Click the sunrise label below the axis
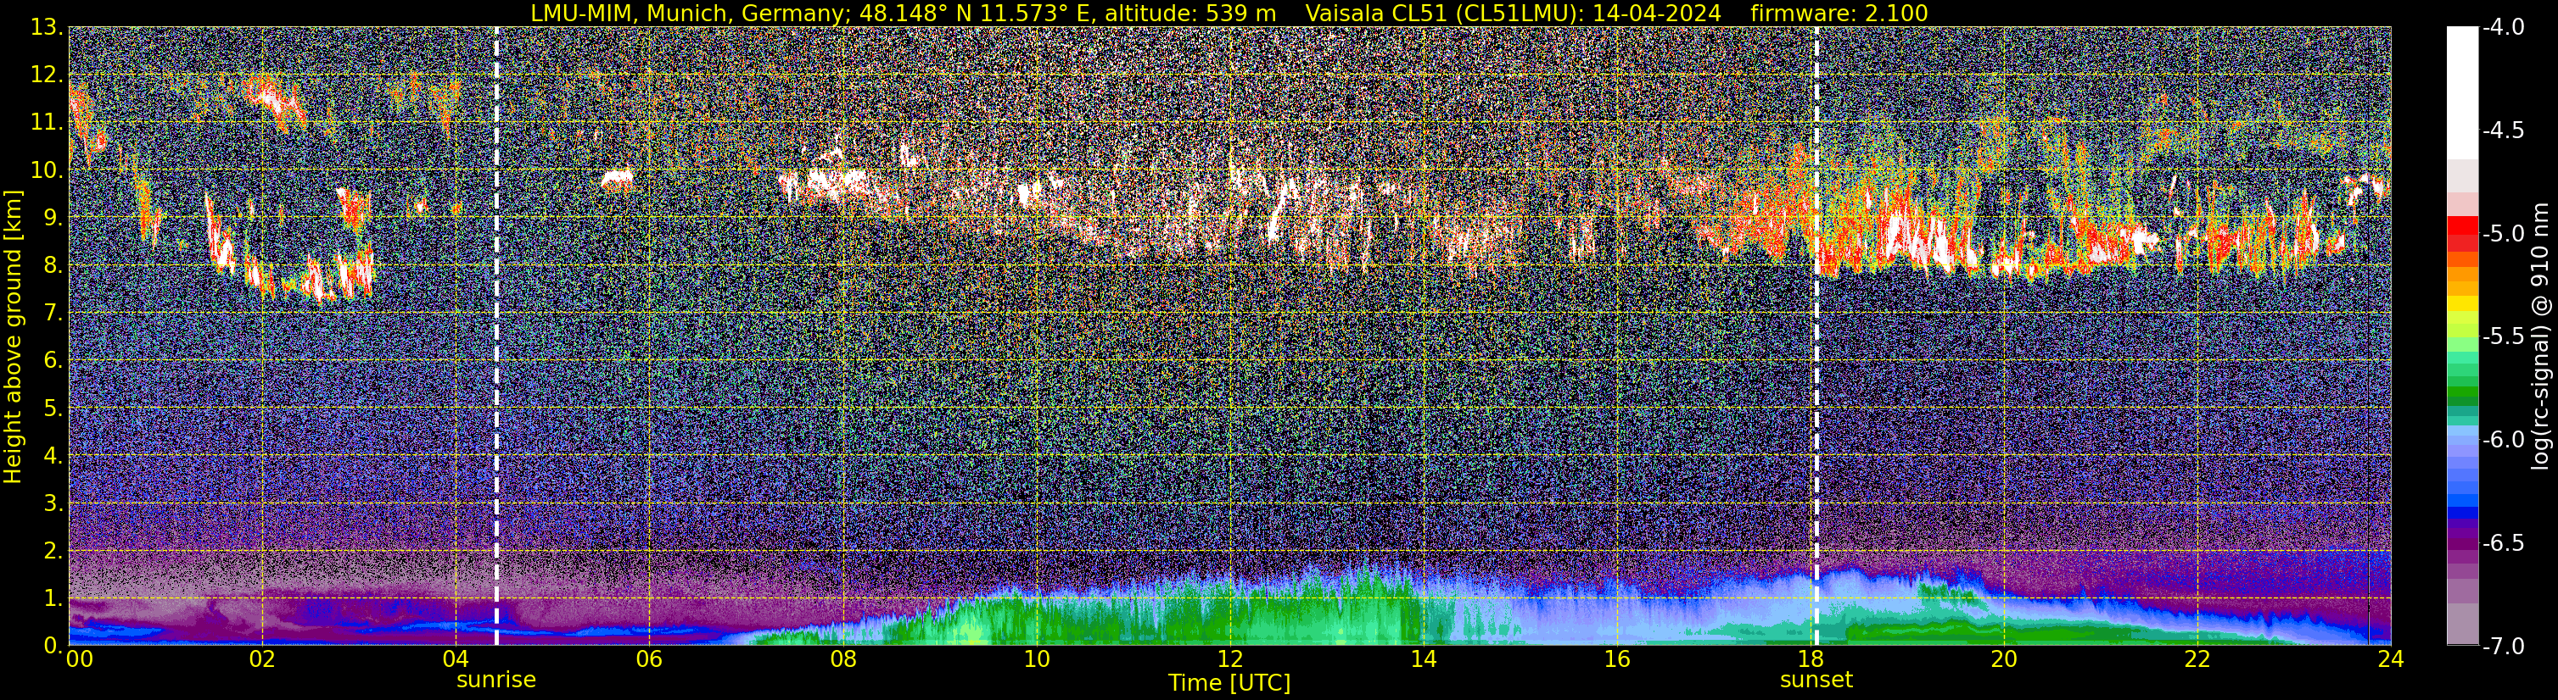The image size is (2558, 700). (495, 681)
